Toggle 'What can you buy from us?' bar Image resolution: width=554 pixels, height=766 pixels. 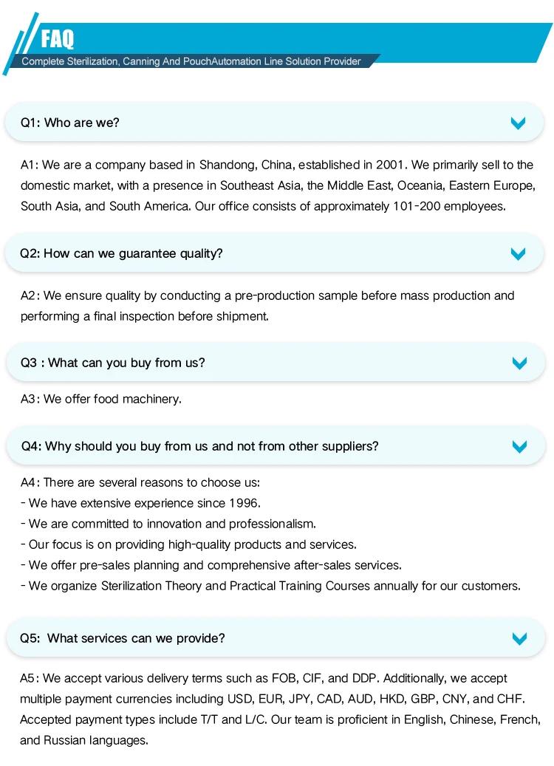276,363
